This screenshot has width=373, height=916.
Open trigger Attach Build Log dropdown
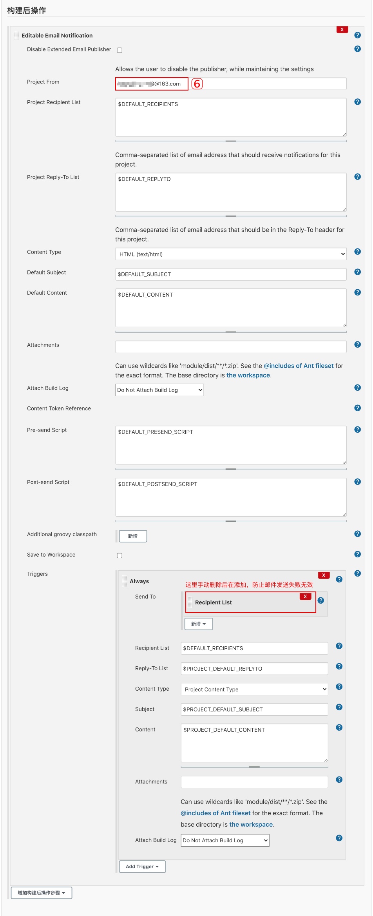point(225,840)
